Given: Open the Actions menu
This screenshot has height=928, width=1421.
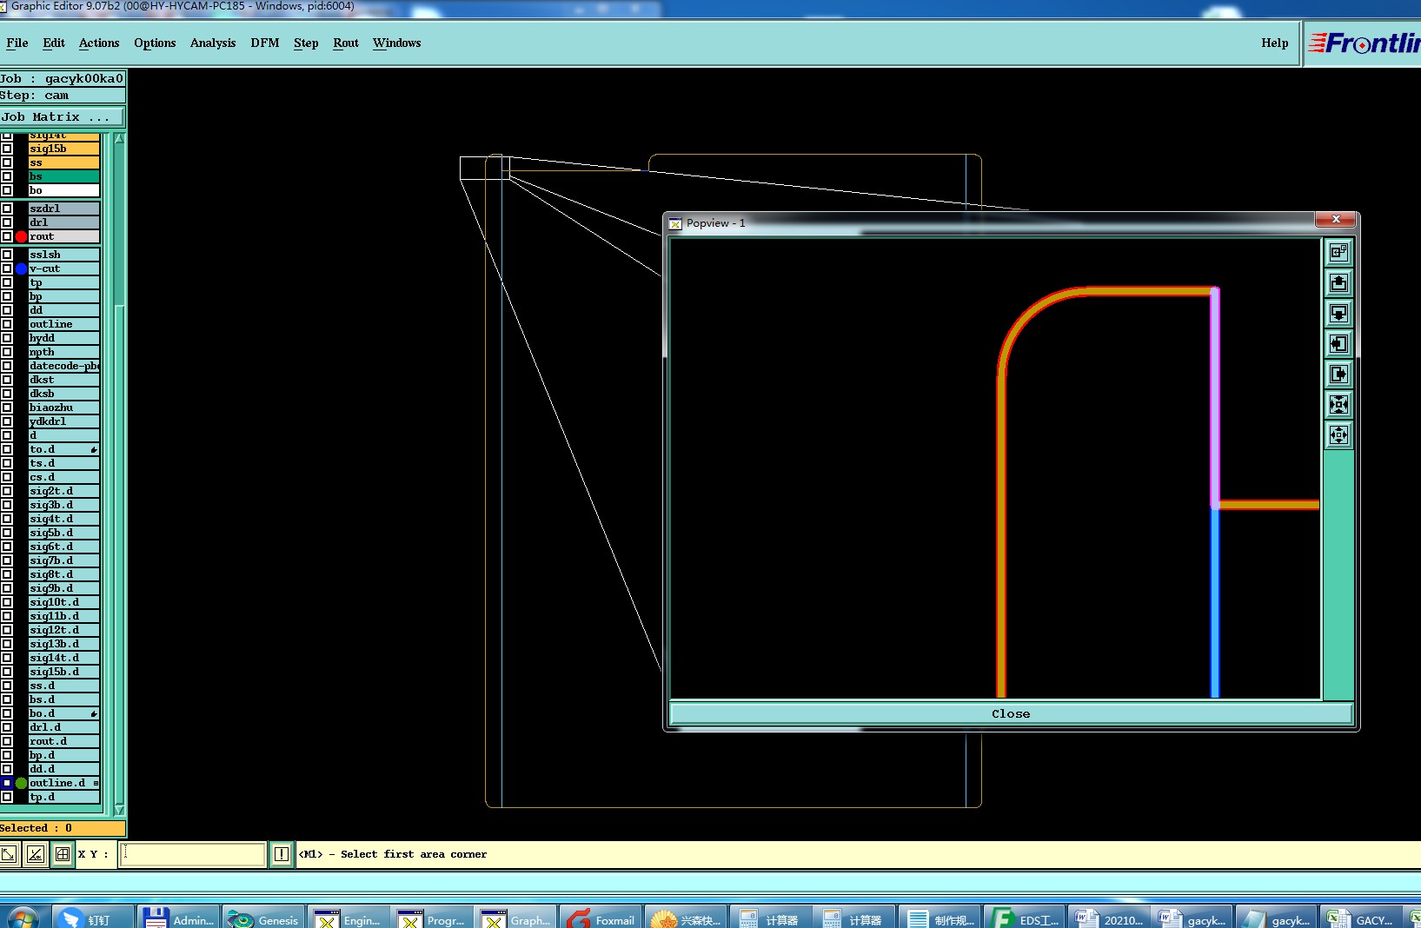Looking at the screenshot, I should click(99, 43).
